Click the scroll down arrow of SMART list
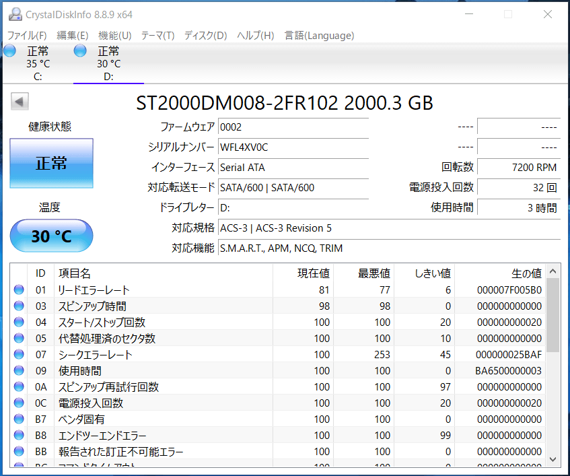Image resolution: width=570 pixels, height=476 pixels. coord(553,459)
